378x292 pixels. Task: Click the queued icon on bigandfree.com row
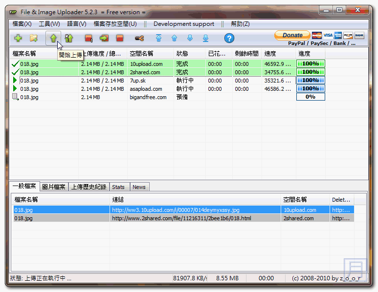(16, 97)
